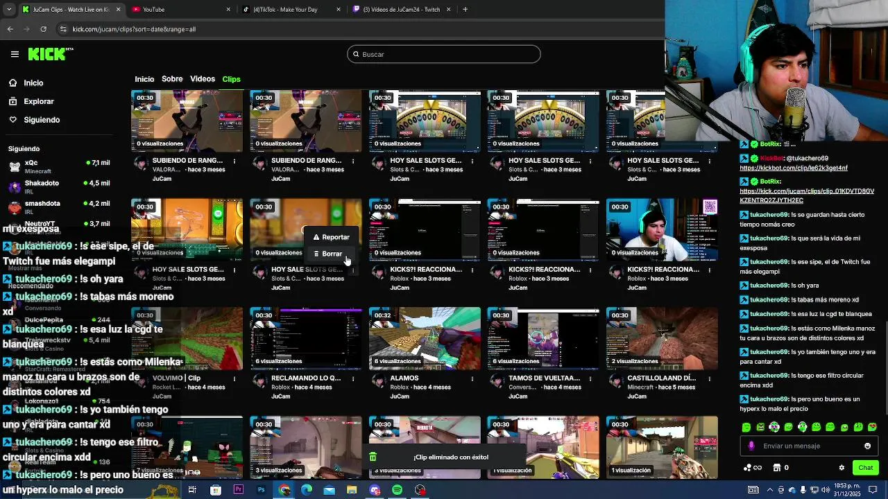Viewport: 888px width, 499px height.
Task: Pick the angry square-faced emote
Action: [760, 427]
